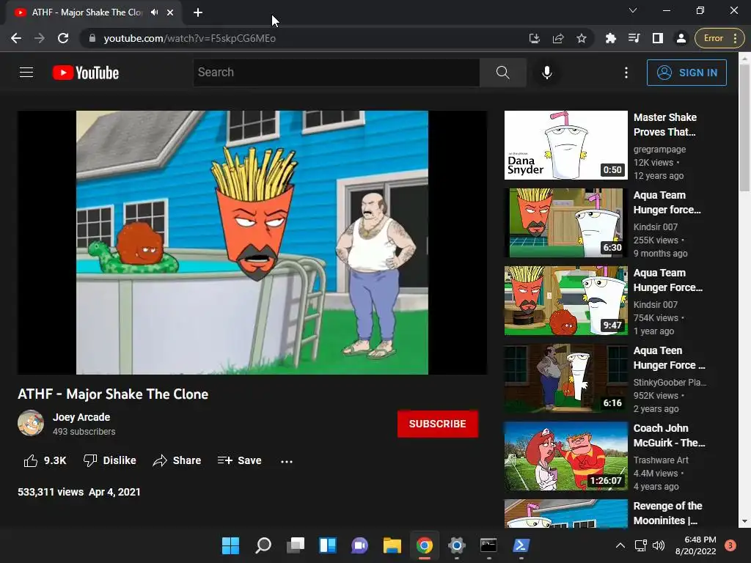Open volume control in system tray
Image resolution: width=751 pixels, height=563 pixels.
659,545
